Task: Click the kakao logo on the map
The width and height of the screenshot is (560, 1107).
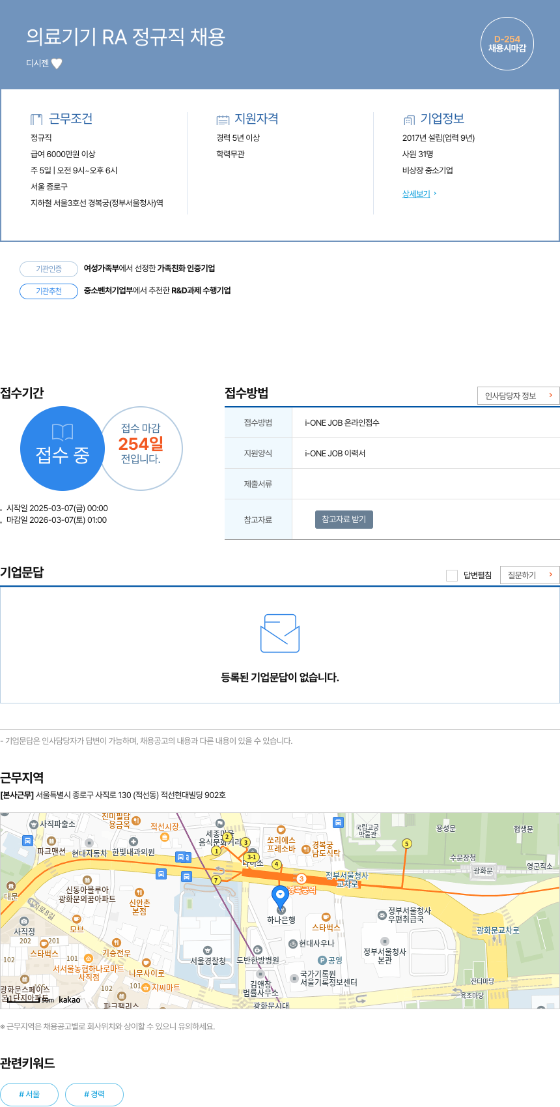Action: pyautogui.click(x=70, y=999)
